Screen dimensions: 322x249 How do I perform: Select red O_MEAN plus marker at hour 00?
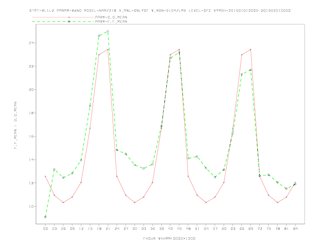click(x=46, y=176)
